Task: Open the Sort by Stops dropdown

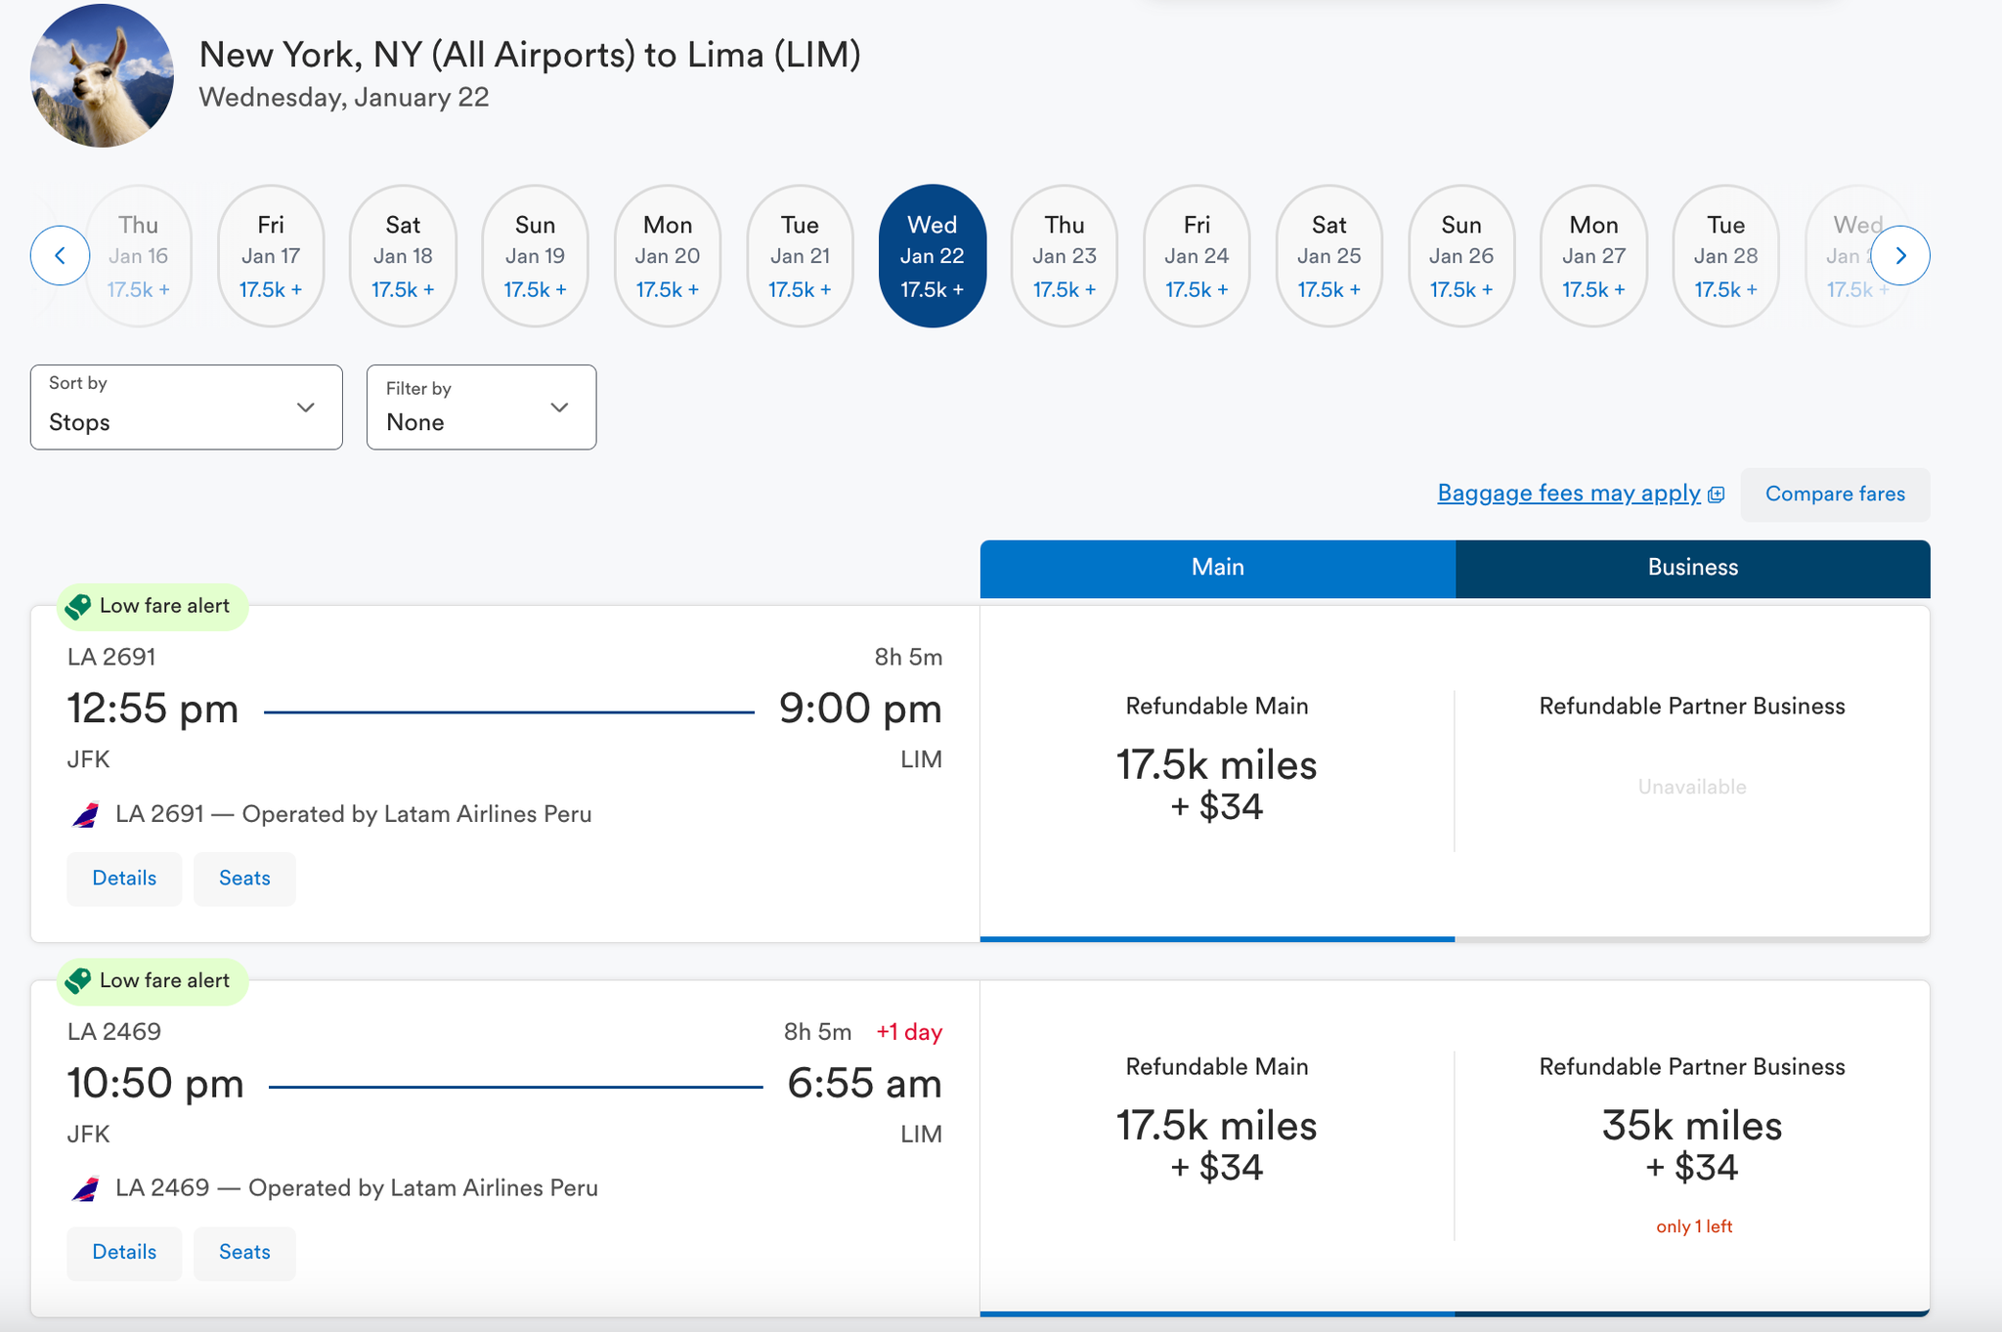Action: coord(186,408)
